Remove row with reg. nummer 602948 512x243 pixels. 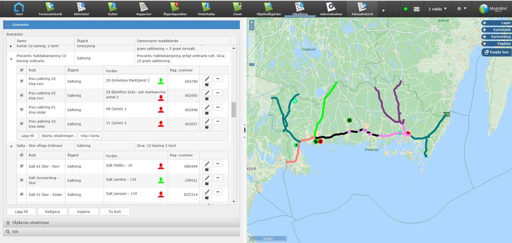pyautogui.click(x=218, y=107)
